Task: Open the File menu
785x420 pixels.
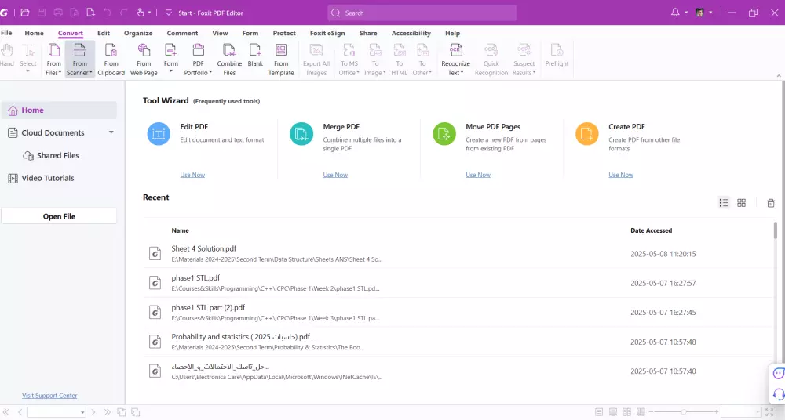Action: click(x=6, y=33)
